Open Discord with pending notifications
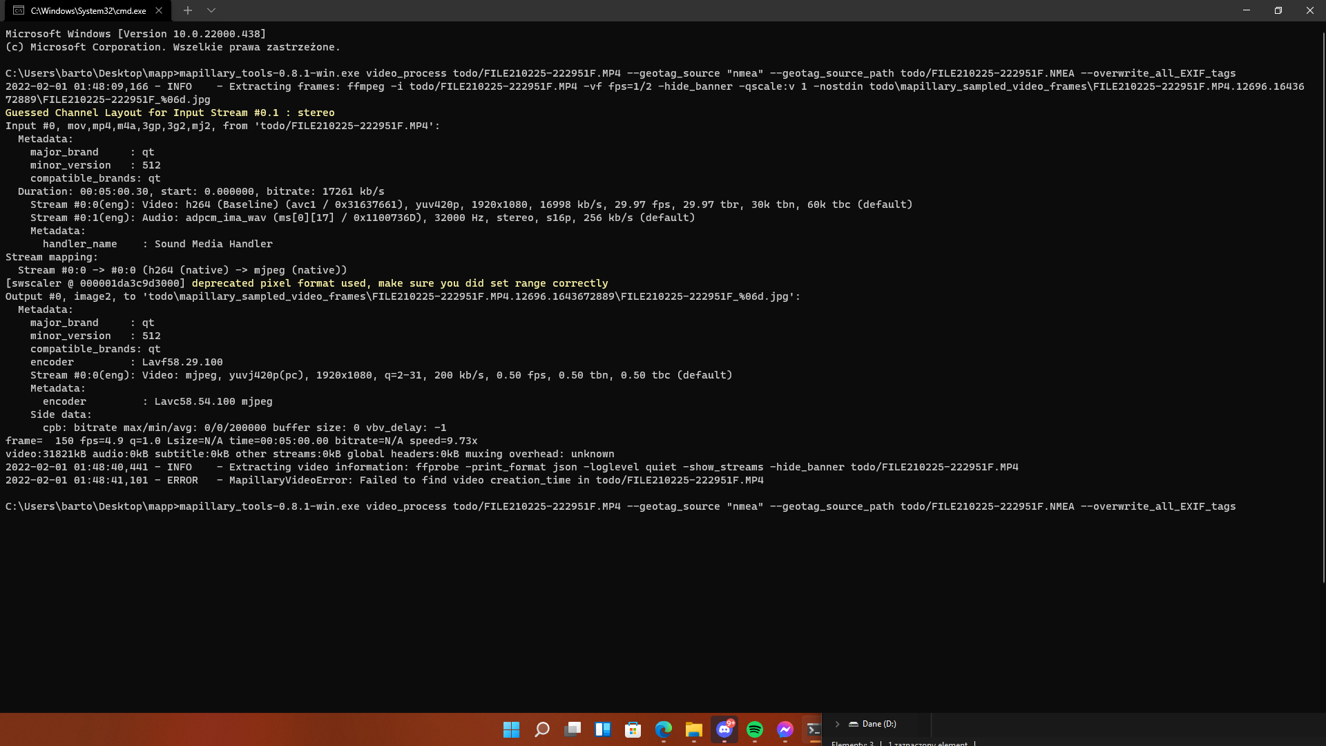This screenshot has width=1326, height=746. 724,729
